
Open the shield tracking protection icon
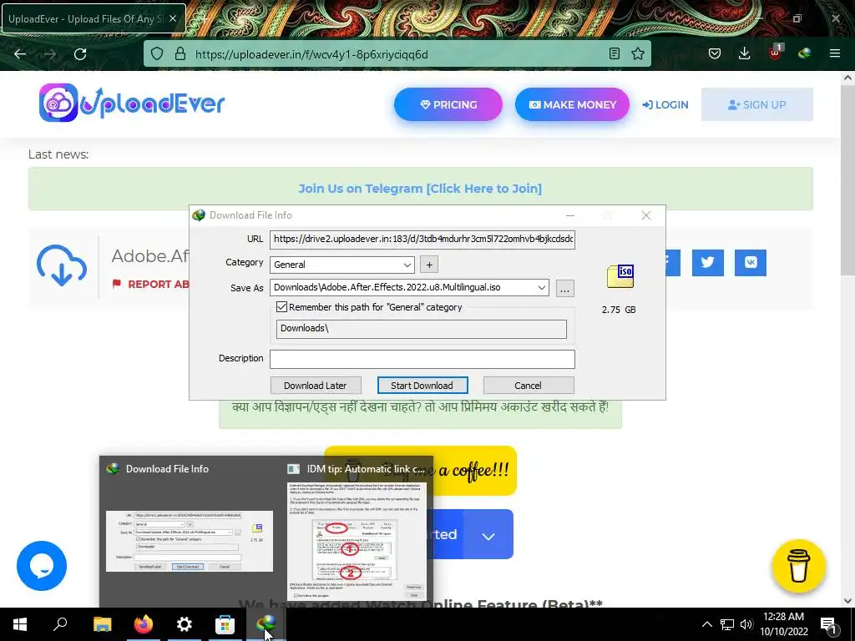pyautogui.click(x=157, y=54)
